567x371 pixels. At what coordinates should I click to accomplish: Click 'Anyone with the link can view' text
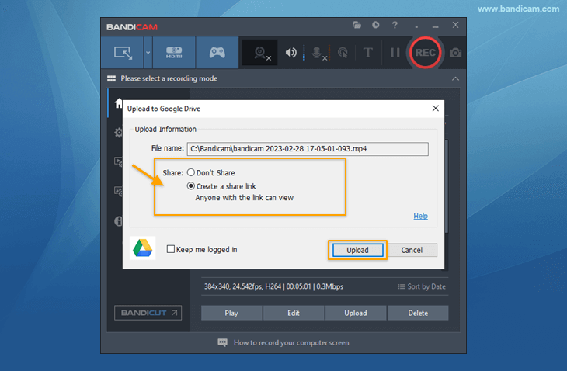click(x=245, y=198)
